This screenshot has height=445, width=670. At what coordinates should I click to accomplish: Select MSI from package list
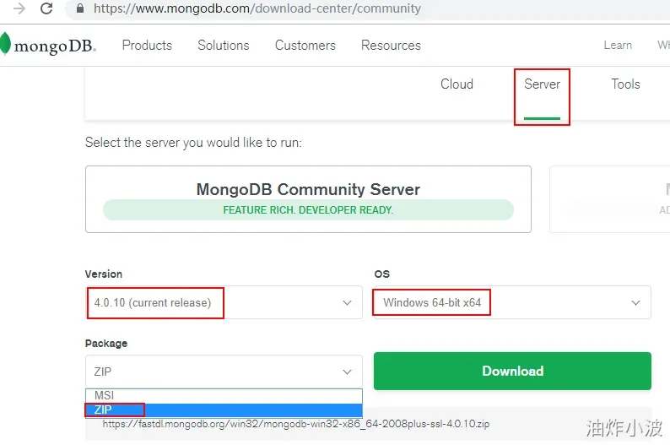224,395
